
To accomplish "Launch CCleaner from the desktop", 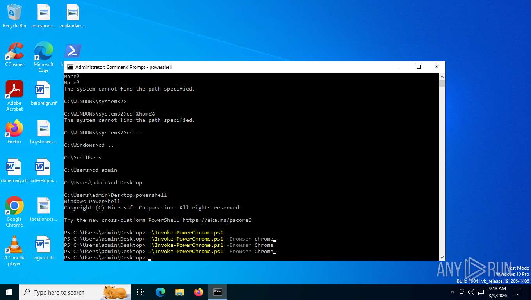I will (x=14, y=55).
